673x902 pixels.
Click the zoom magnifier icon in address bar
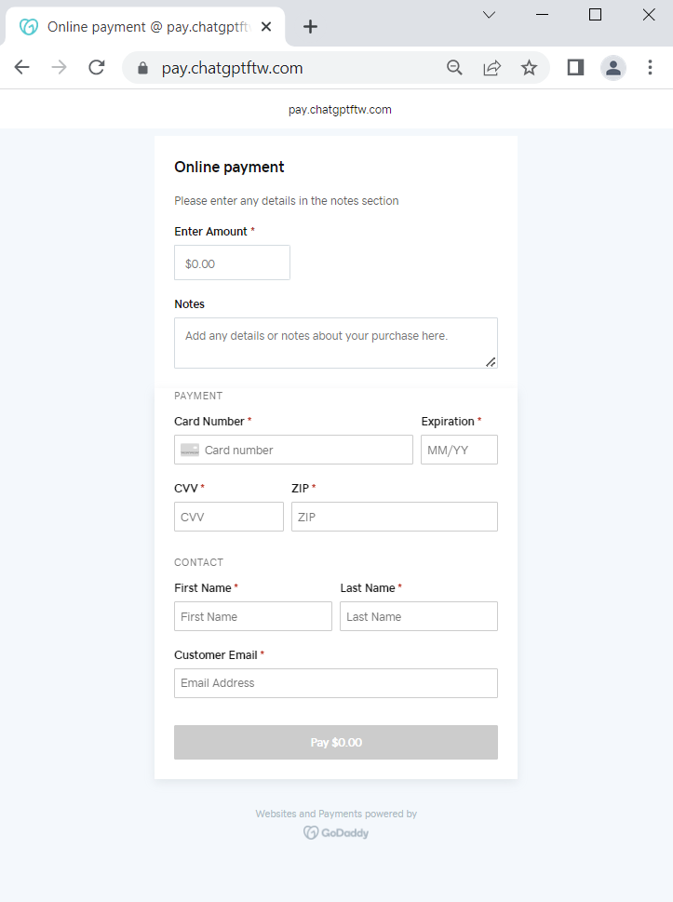coord(454,67)
